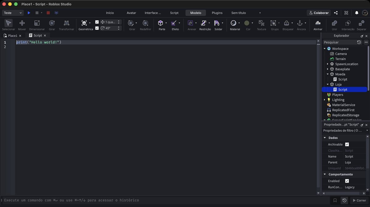The image size is (370, 207).
Task: Open the dropdown arrow beside Parte
Action: click(166, 23)
